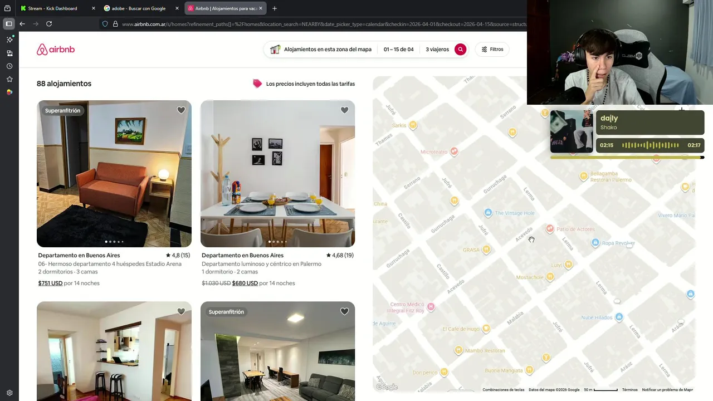Viewport: 713px width, 401px height.
Task: Click the 4,8 (15) rating text
Action: pos(178,256)
